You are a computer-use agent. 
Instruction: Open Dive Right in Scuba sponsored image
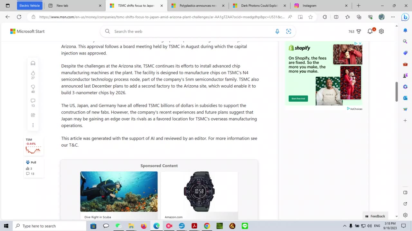pos(119,192)
